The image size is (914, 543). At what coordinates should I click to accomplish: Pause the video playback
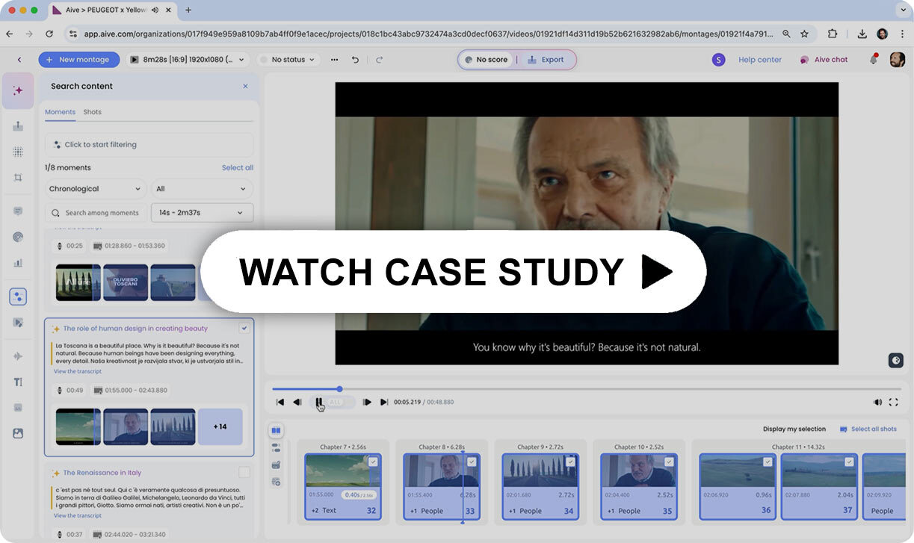[x=319, y=402]
